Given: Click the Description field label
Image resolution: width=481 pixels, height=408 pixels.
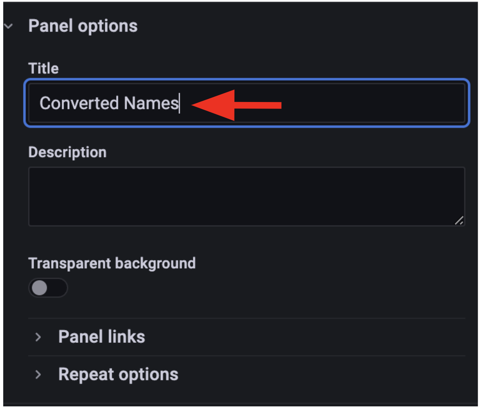Looking at the screenshot, I should [x=67, y=152].
